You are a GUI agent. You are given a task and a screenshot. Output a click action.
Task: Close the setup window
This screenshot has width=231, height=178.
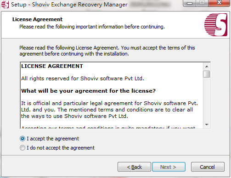click(219, 3)
